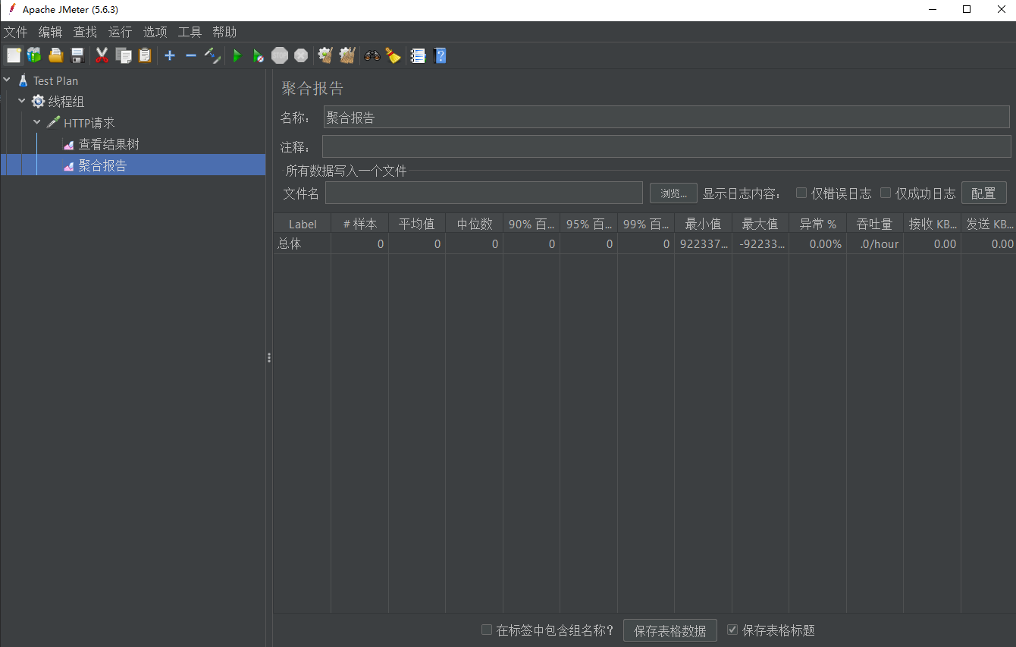
Task: Paste using the clipboard icon
Action: [144, 55]
